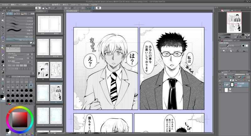The image size is (251, 136).
Task: Select the transparent color swatch under main colors
Action: tap(3, 101)
